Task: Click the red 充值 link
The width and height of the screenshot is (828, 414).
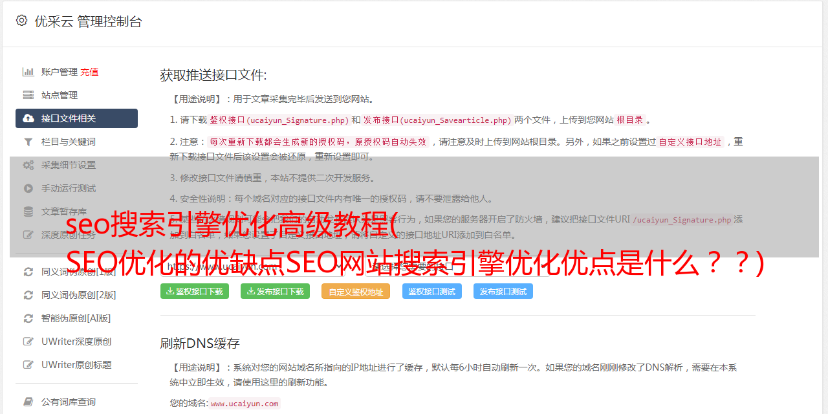Action: (x=89, y=72)
